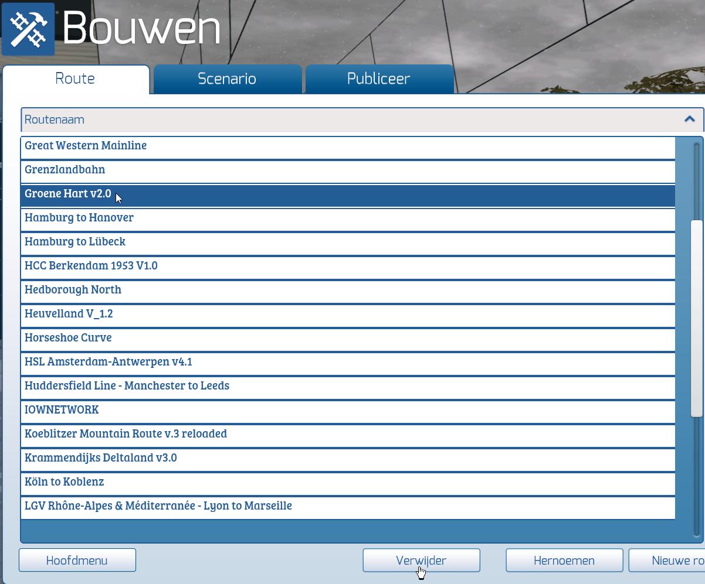Click the Bouwen hammer and track icon
The height and width of the screenshot is (584, 705).
click(28, 29)
